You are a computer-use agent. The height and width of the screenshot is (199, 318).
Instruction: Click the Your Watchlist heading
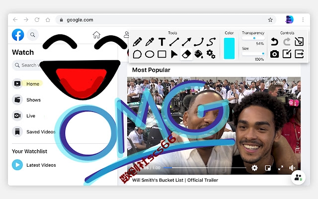point(29,151)
